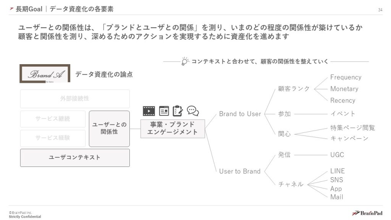391x220 pixels.
Task: Click the User to Brand node
Action: pos(239,171)
